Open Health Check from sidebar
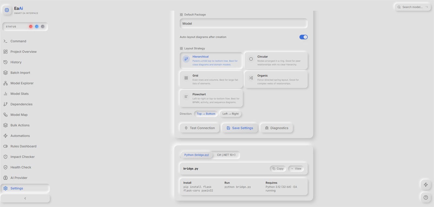The height and width of the screenshot is (207, 434). point(25,167)
